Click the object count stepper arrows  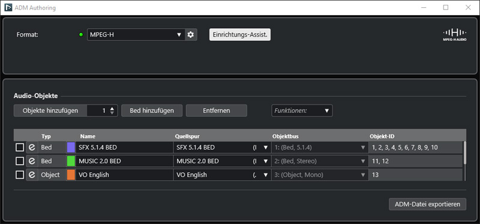(112, 110)
